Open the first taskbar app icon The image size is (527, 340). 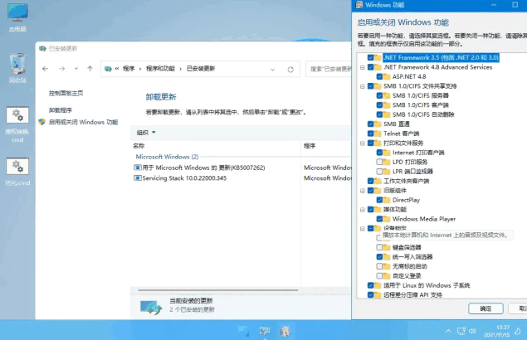243,331
